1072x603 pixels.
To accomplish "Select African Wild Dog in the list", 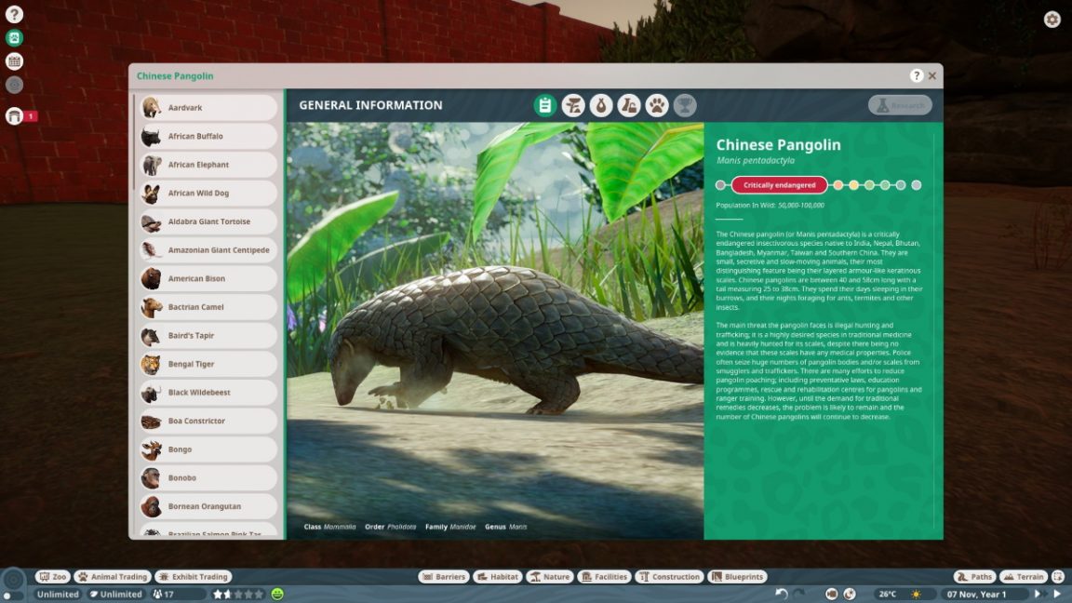I will pos(208,194).
